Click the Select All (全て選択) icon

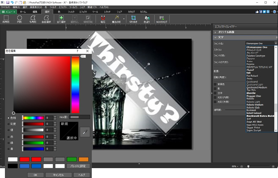click(x=61, y=19)
